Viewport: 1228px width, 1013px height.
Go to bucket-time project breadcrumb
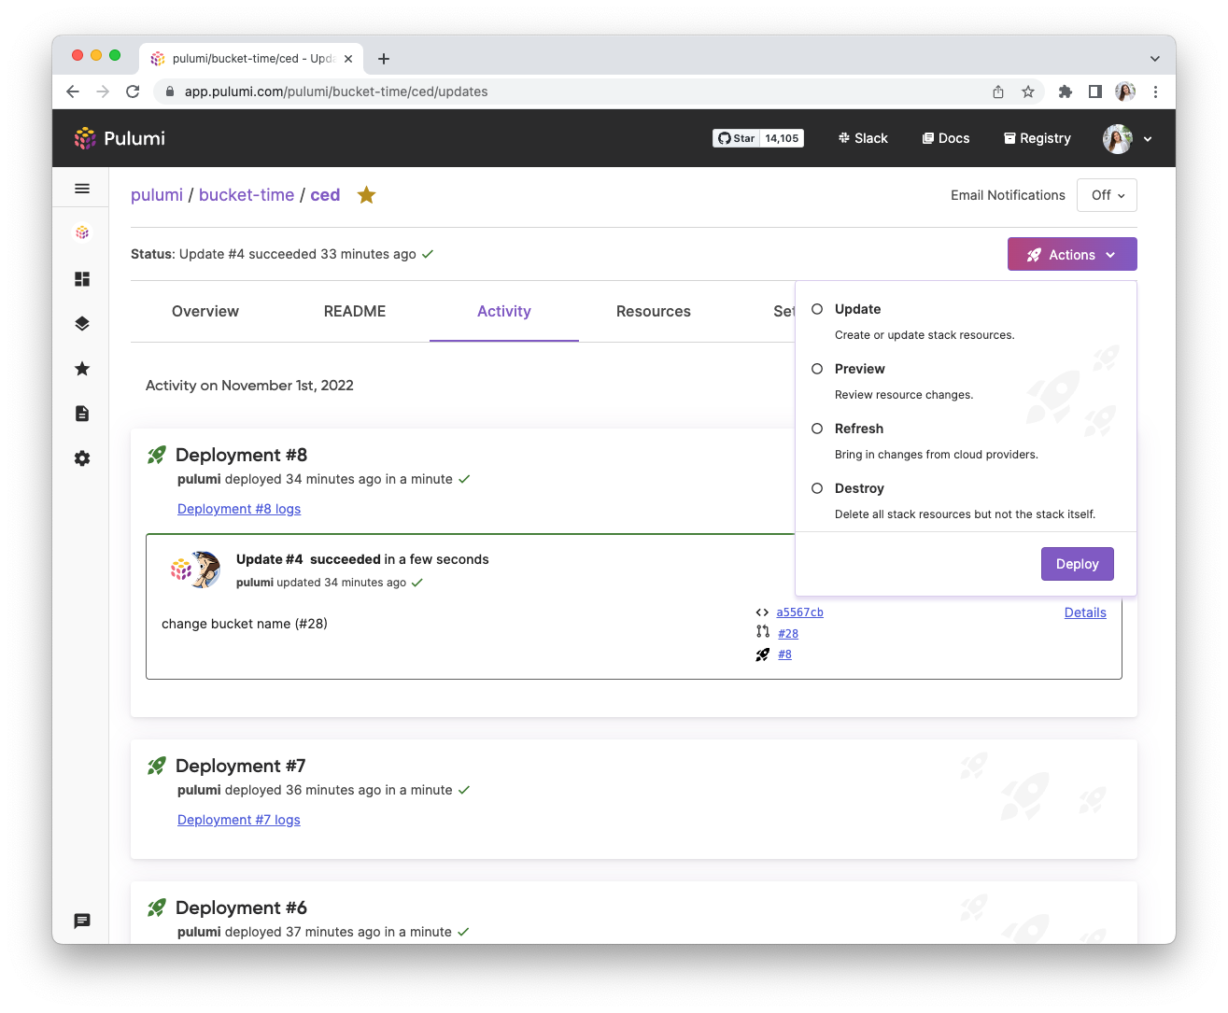247,195
